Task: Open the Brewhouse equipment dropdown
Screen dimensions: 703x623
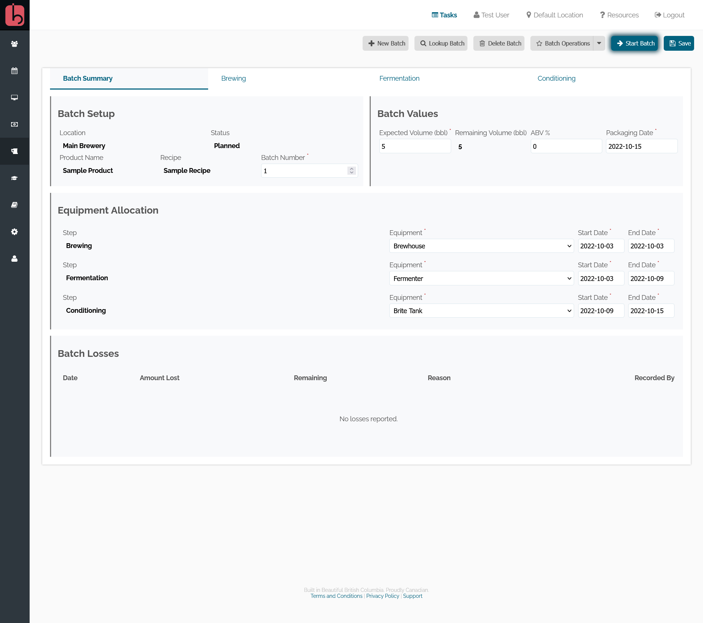Action: 482,246
